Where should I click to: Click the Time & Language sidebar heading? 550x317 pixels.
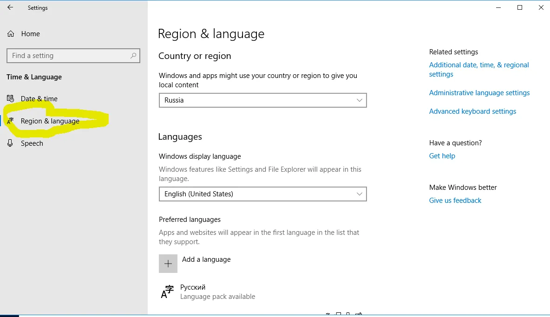pos(34,77)
